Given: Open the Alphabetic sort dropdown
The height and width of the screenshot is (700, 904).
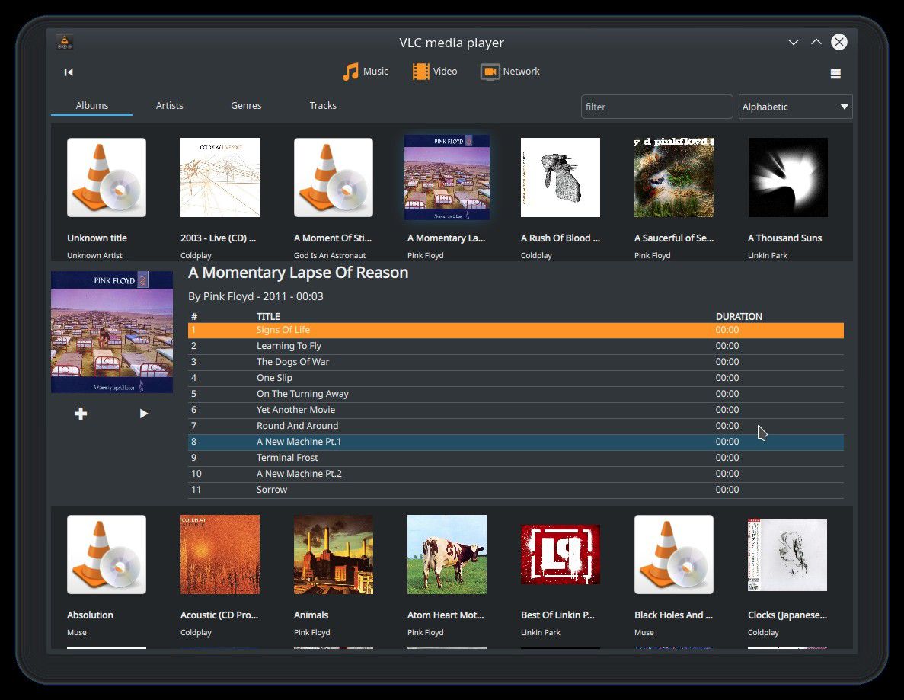Looking at the screenshot, I should pos(795,107).
